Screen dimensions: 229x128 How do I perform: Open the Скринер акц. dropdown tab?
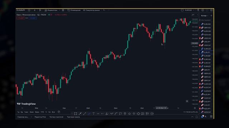tap(25, 117)
